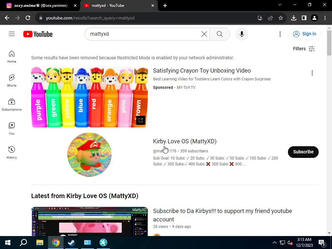Open Home in the sidebar

click(12, 57)
